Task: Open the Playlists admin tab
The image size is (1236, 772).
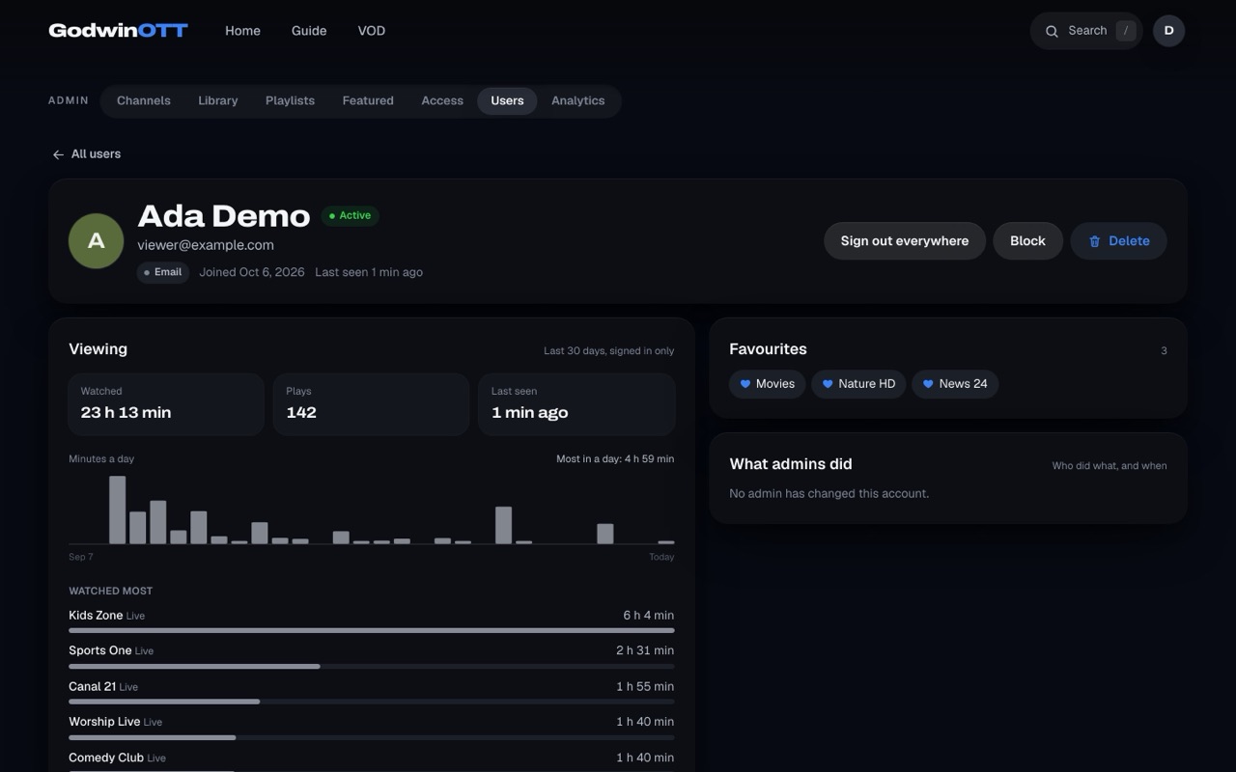Action: pyautogui.click(x=290, y=100)
